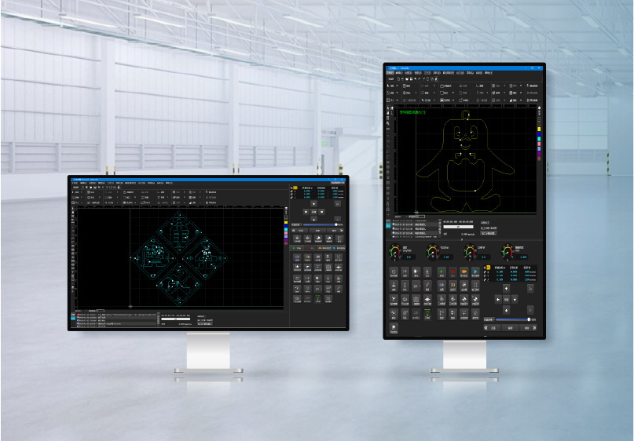Pick yellow layer swatch on portrait monitor palette
This screenshot has height=441, width=634.
pyautogui.click(x=539, y=127)
